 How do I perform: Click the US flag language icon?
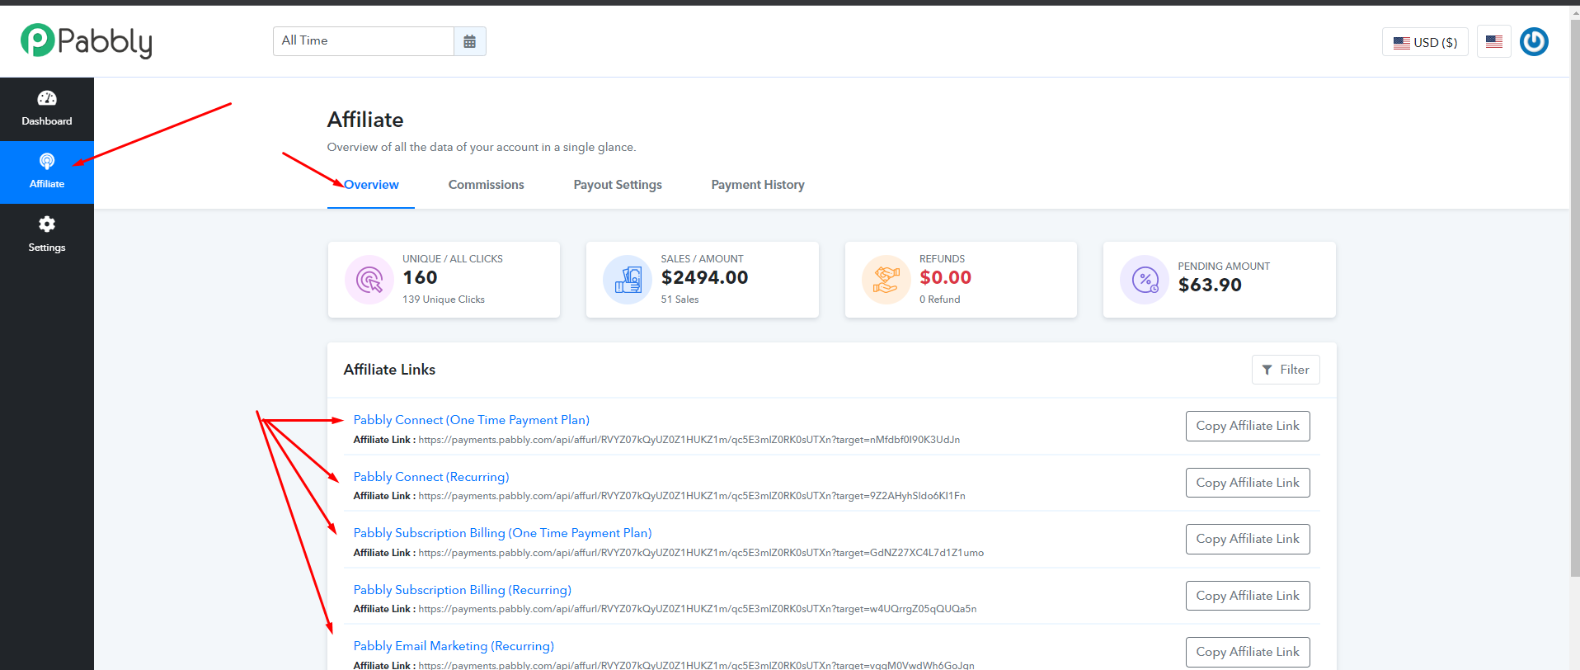pyautogui.click(x=1493, y=42)
